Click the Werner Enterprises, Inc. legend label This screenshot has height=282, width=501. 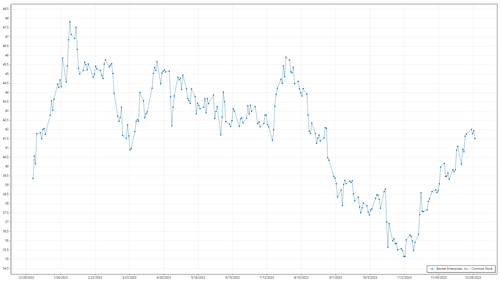point(464,269)
